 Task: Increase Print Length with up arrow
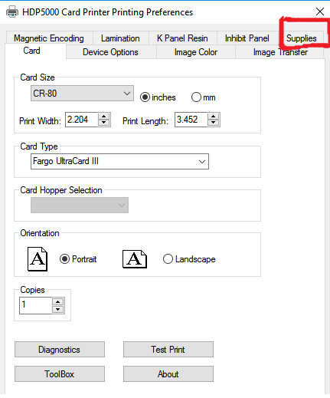(214, 117)
